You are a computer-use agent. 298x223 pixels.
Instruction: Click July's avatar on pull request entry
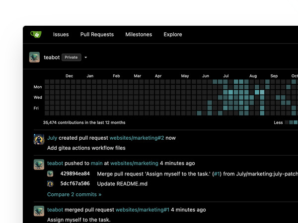pyautogui.click(x=39, y=139)
